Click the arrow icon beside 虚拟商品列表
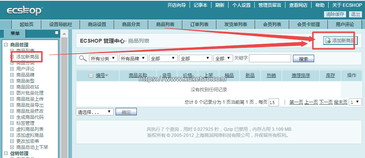Screen dimensions: 365x158 [12, 129]
